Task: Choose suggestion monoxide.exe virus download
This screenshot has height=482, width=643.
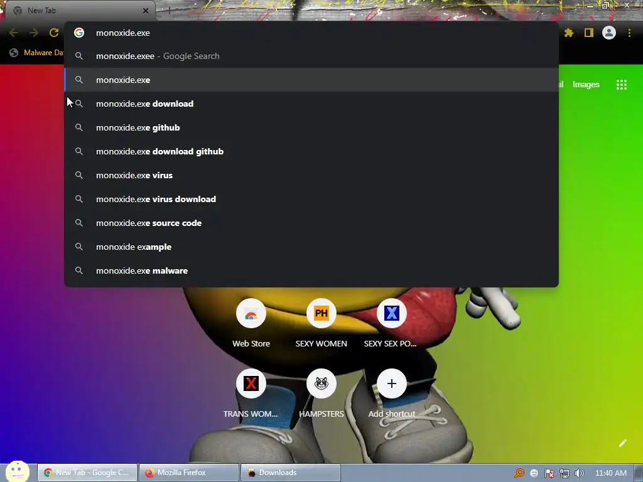Action: 311,199
